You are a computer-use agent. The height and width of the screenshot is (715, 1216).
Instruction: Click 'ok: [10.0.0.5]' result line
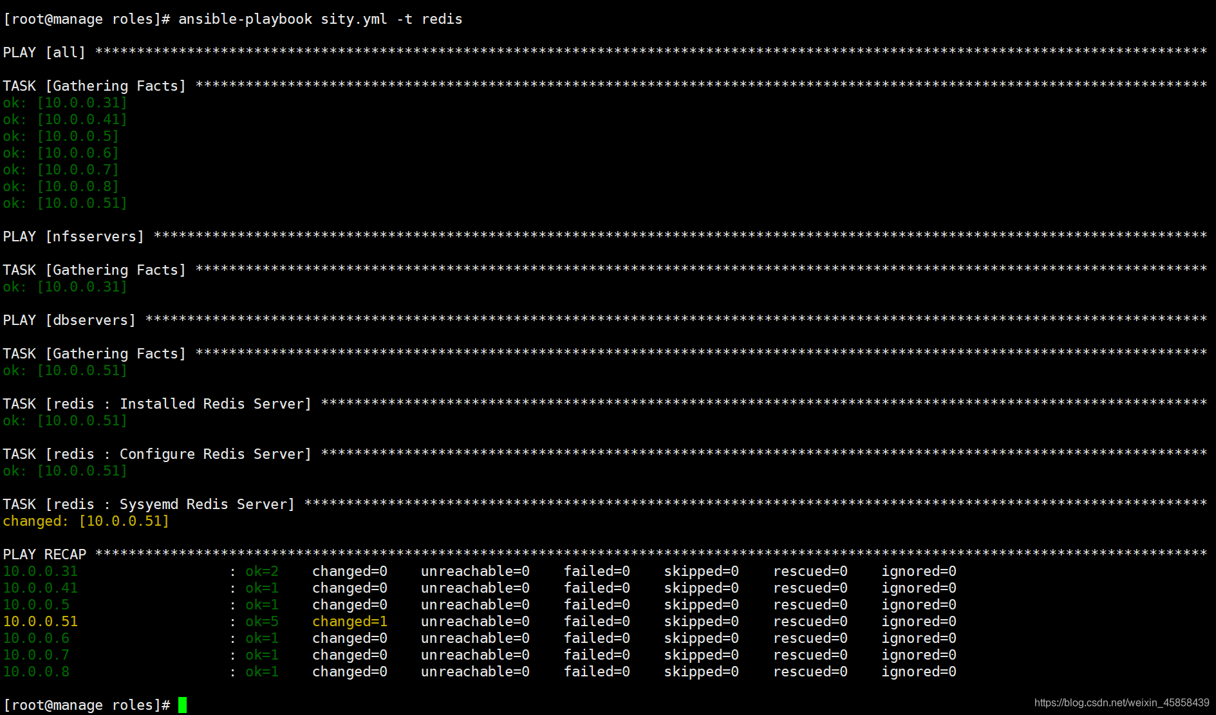[x=61, y=136]
